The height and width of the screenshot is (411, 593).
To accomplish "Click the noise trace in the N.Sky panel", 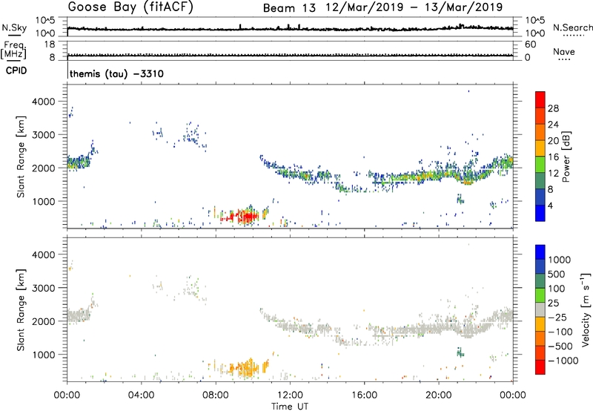I will pos(290,28).
